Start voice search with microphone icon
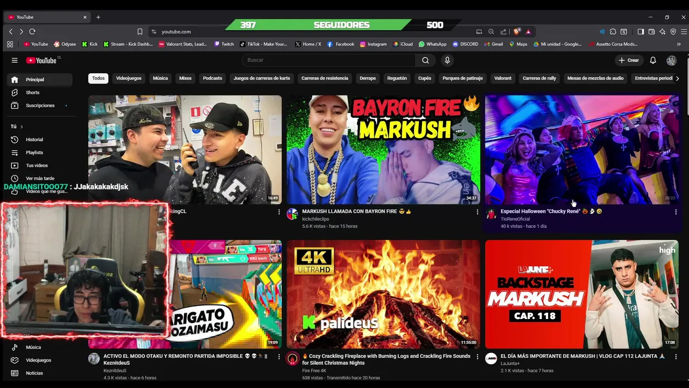 pyautogui.click(x=447, y=60)
